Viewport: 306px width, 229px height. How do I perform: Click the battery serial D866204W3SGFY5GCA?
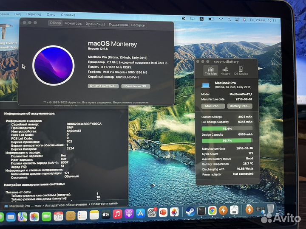pos(84,124)
